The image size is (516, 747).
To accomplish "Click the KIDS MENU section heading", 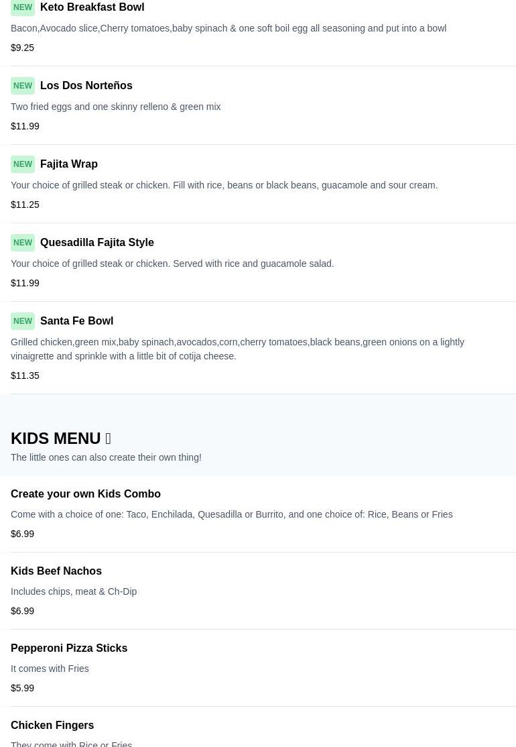I will [x=56, y=439].
